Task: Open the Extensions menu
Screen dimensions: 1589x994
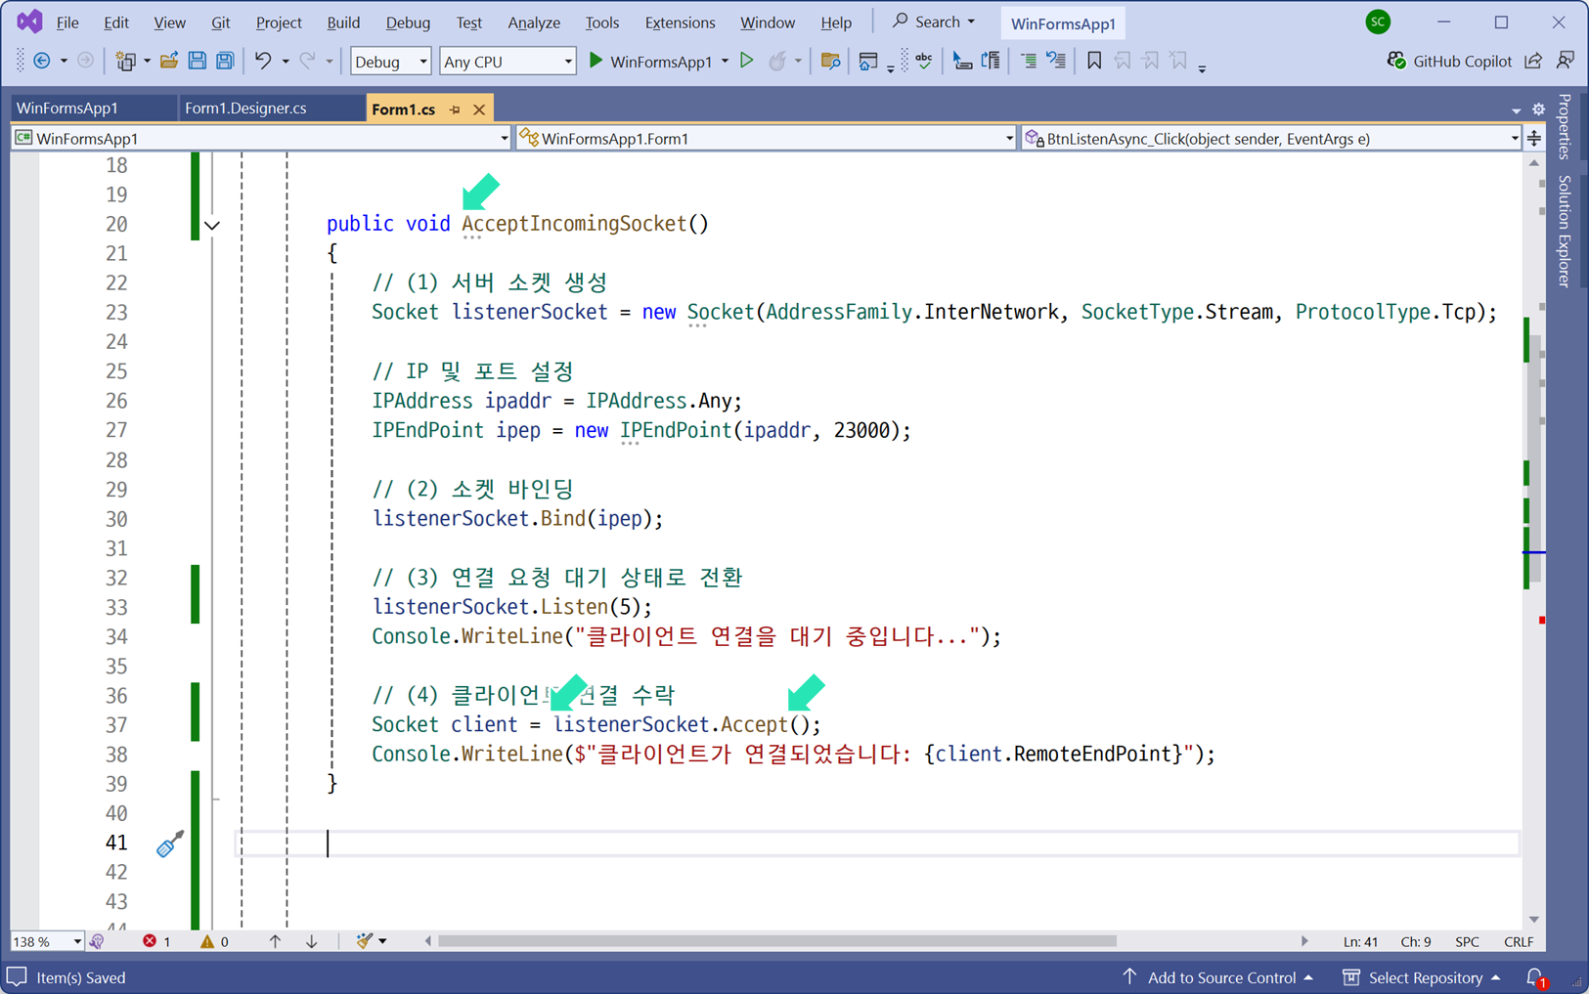Action: [680, 22]
